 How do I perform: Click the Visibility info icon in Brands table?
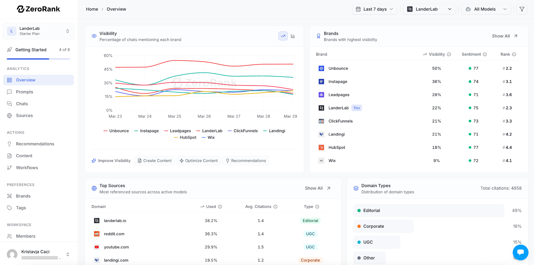pyautogui.click(x=449, y=54)
